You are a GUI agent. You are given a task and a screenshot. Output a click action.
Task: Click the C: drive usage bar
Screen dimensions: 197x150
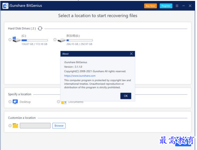[35, 40]
